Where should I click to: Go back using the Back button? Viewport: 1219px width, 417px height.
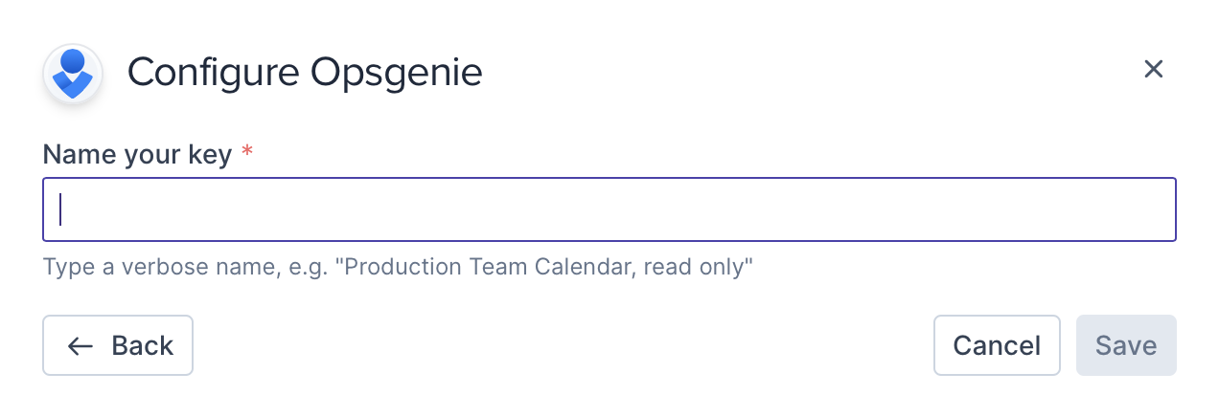tap(118, 345)
